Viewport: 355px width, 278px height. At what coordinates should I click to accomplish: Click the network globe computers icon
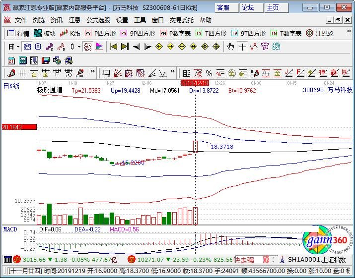[x=57, y=60]
